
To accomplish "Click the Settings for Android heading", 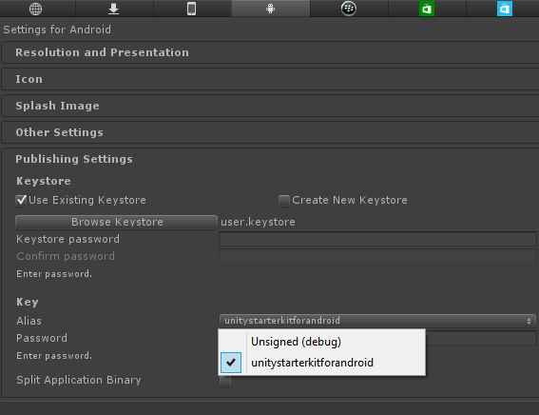I will coord(57,30).
